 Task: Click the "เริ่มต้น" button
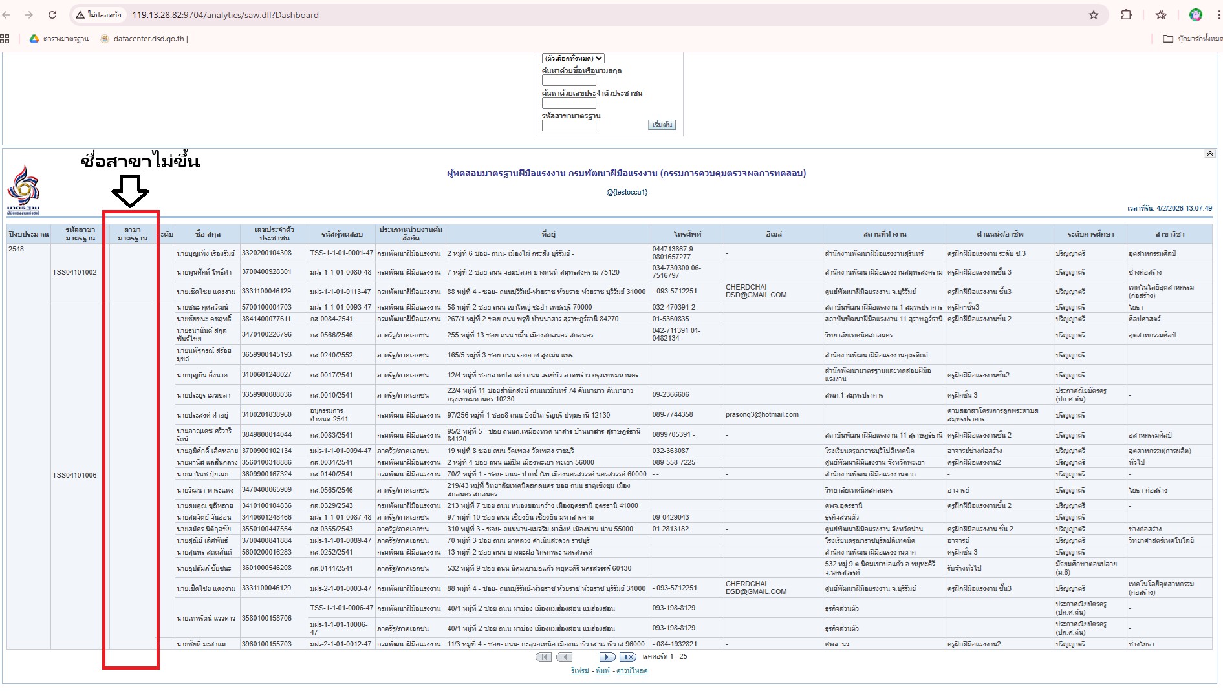(x=662, y=125)
